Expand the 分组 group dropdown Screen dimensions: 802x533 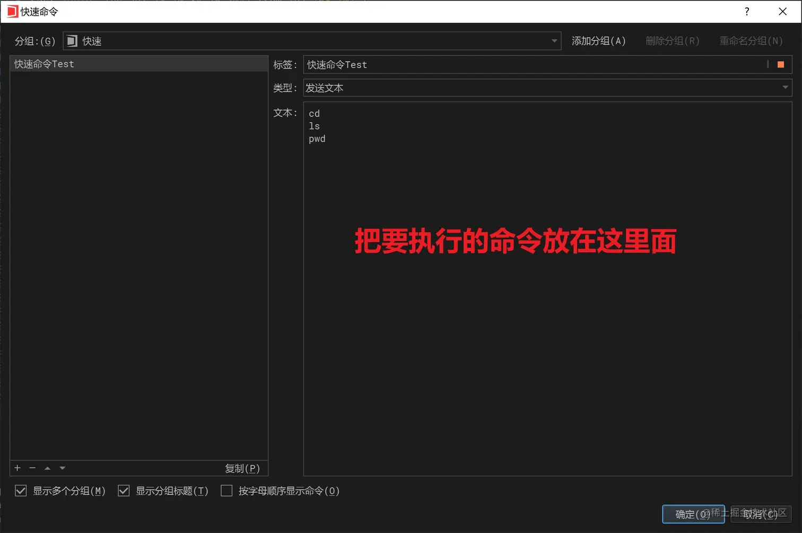pyautogui.click(x=554, y=40)
